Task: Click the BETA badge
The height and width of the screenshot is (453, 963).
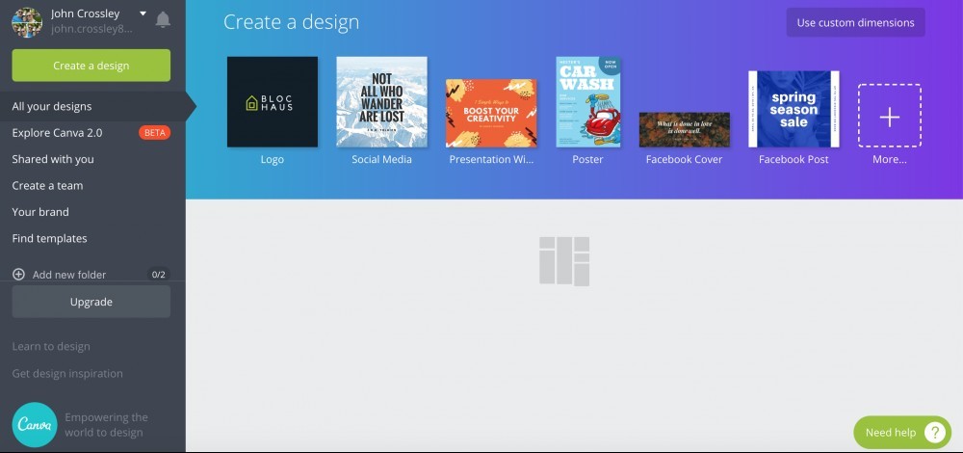Action: click(154, 133)
